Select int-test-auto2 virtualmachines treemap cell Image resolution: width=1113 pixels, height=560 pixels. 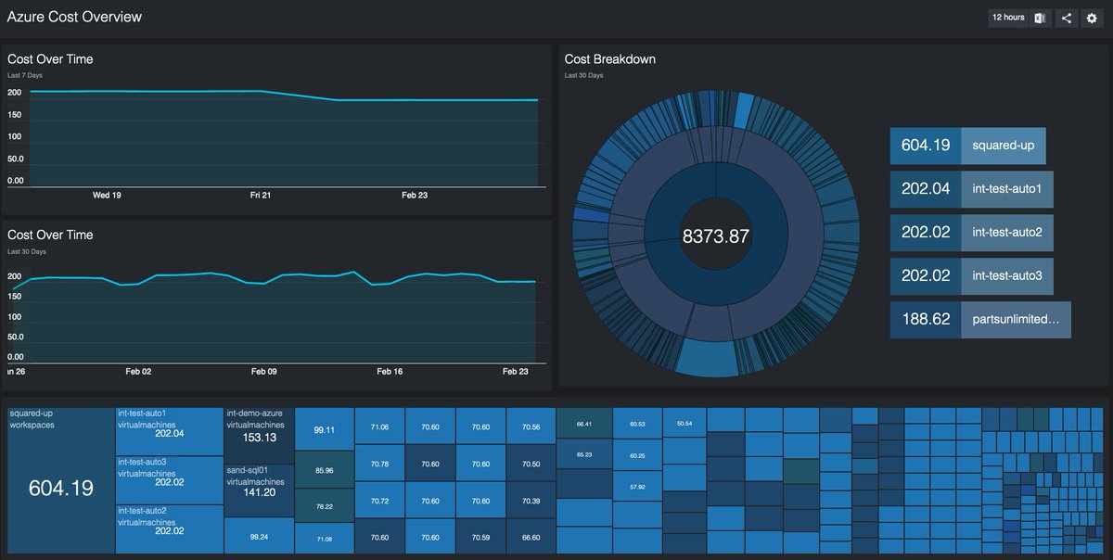point(170,529)
